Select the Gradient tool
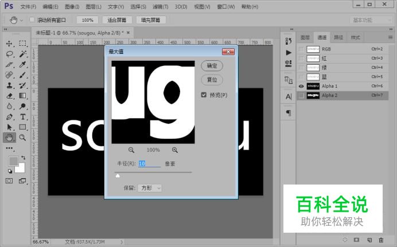 tap(22, 96)
